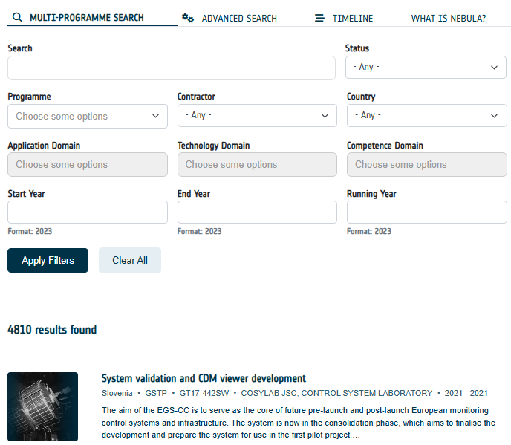511x445 pixels.
Task: Click the Advanced Search gears icon
Action: click(x=188, y=18)
